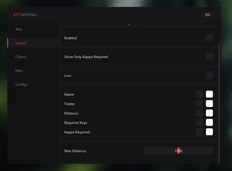Toggle the Kappa Required checkbox
This screenshot has height=171, width=232.
tap(199, 132)
